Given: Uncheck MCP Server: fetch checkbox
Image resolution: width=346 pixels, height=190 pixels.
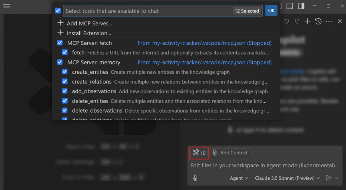Looking at the screenshot, I should [60, 43].
